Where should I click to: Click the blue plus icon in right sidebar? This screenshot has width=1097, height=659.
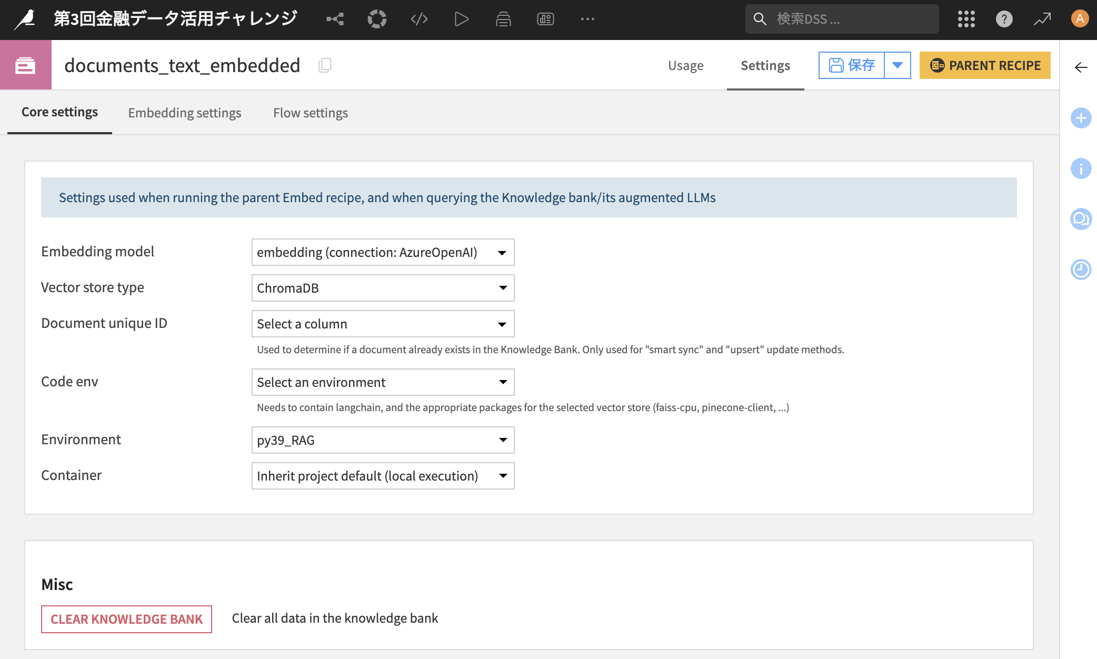1081,118
